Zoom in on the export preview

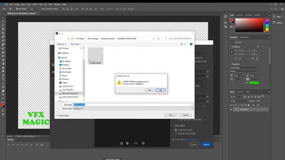[143, 143]
